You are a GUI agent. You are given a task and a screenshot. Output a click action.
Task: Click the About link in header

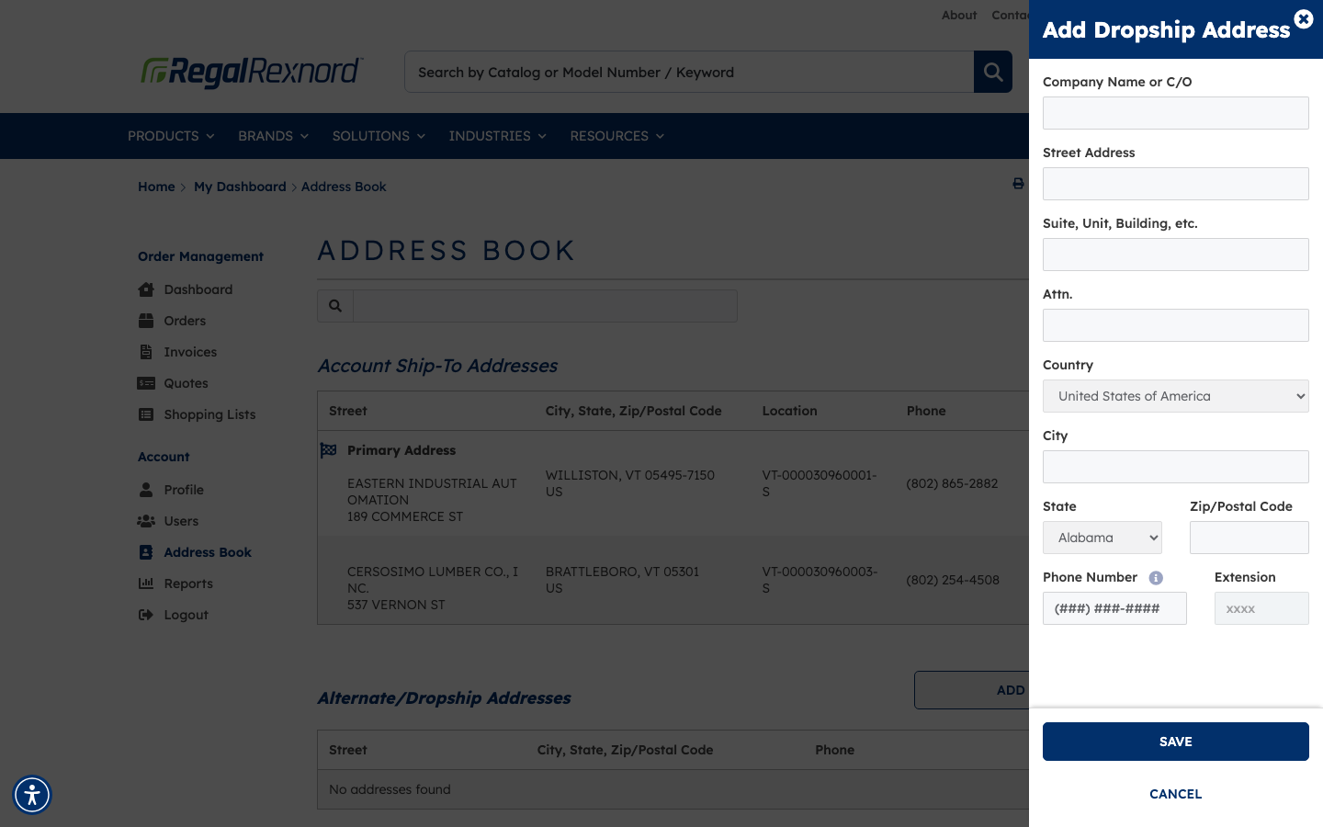pos(959,15)
